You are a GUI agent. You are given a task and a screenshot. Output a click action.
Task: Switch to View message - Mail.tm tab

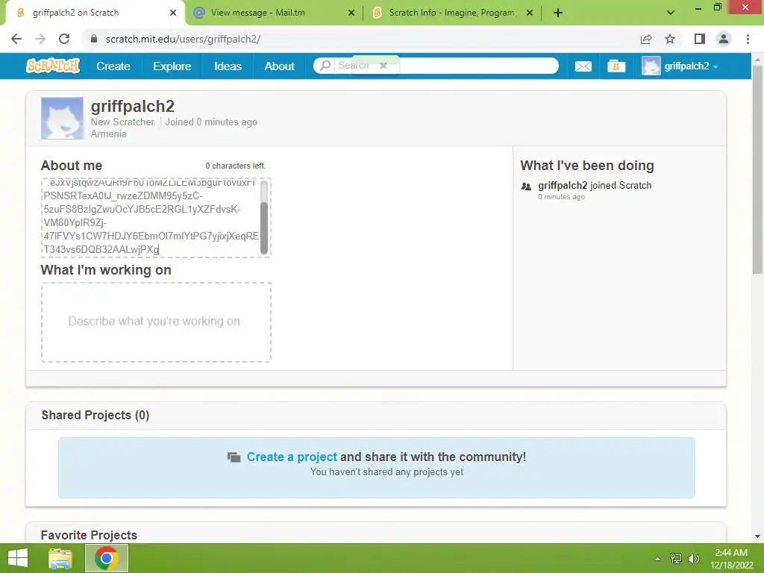pyautogui.click(x=275, y=13)
